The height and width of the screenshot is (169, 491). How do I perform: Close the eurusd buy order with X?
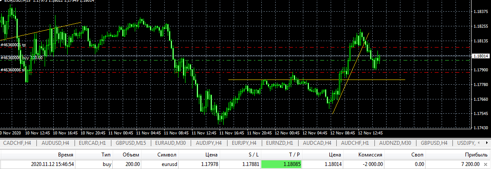tap(485, 164)
